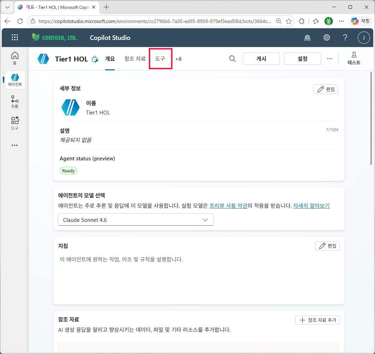Image resolution: width=375 pixels, height=354 pixels.
Task: Click the browser address bar URL
Action: 154,21
